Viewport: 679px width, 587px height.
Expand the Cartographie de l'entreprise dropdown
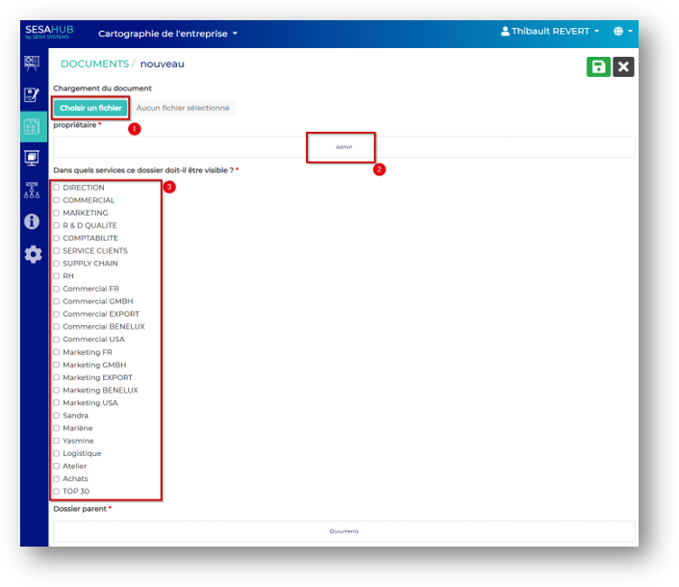[x=167, y=34]
